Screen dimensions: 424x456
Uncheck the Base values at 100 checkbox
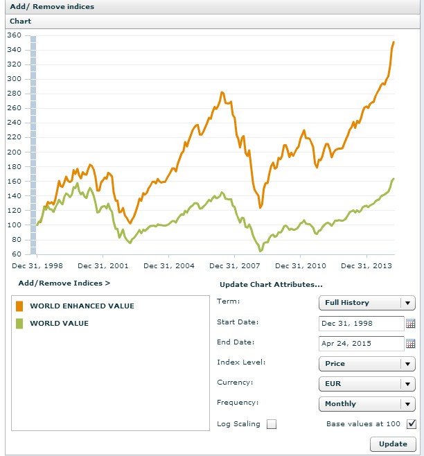point(412,424)
